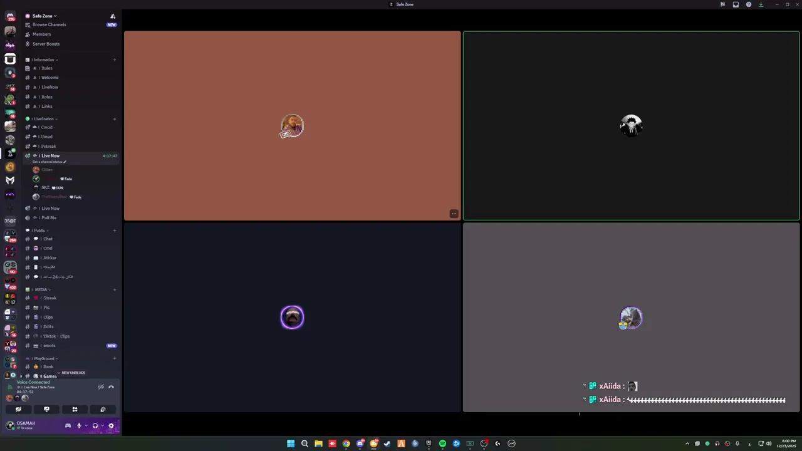Add a channel to the Public category

pos(114,230)
